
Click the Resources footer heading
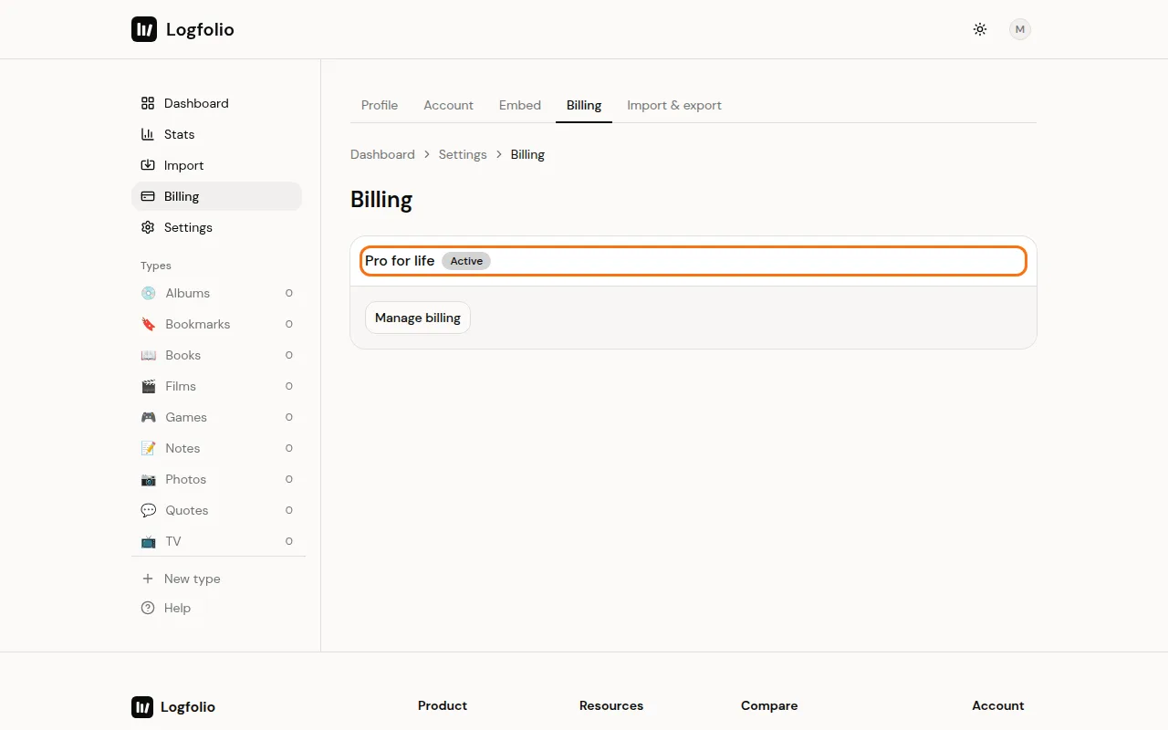[611, 705]
